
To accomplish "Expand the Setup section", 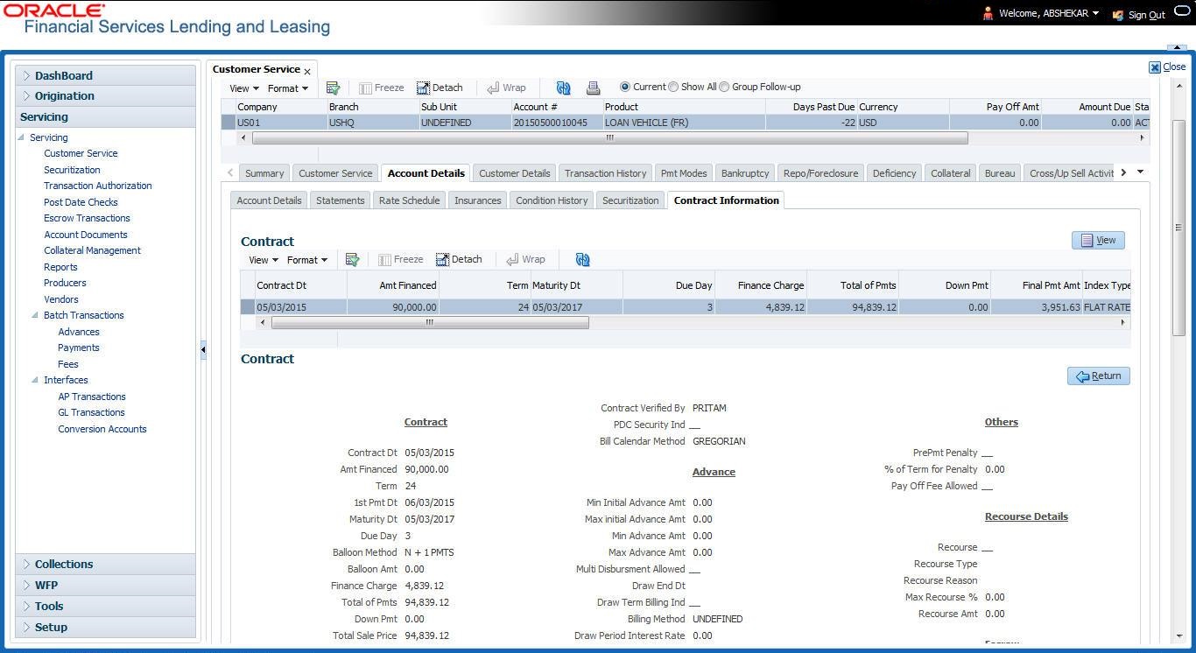I will click(105, 627).
